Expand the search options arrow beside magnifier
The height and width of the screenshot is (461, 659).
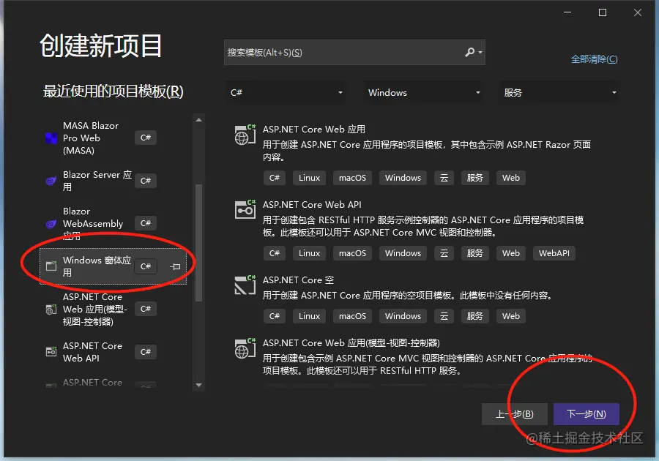click(x=480, y=53)
